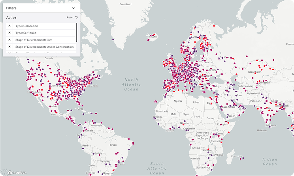Viewport: 294px width, 176px height.
Task: Click the Afghanistan country label
Action: coord(253,94)
